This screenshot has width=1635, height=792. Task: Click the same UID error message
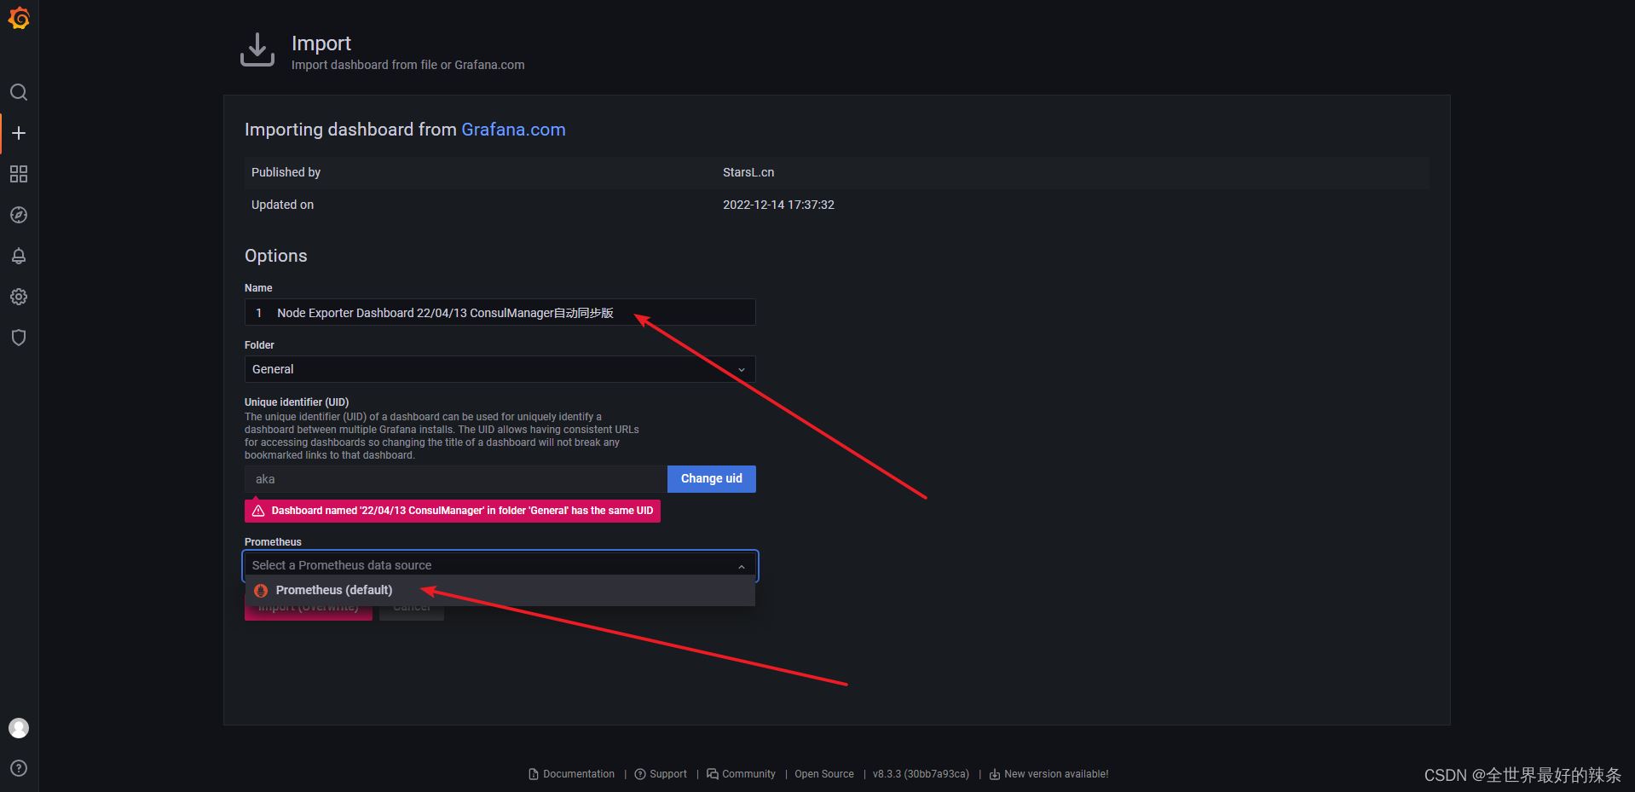pyautogui.click(x=453, y=511)
